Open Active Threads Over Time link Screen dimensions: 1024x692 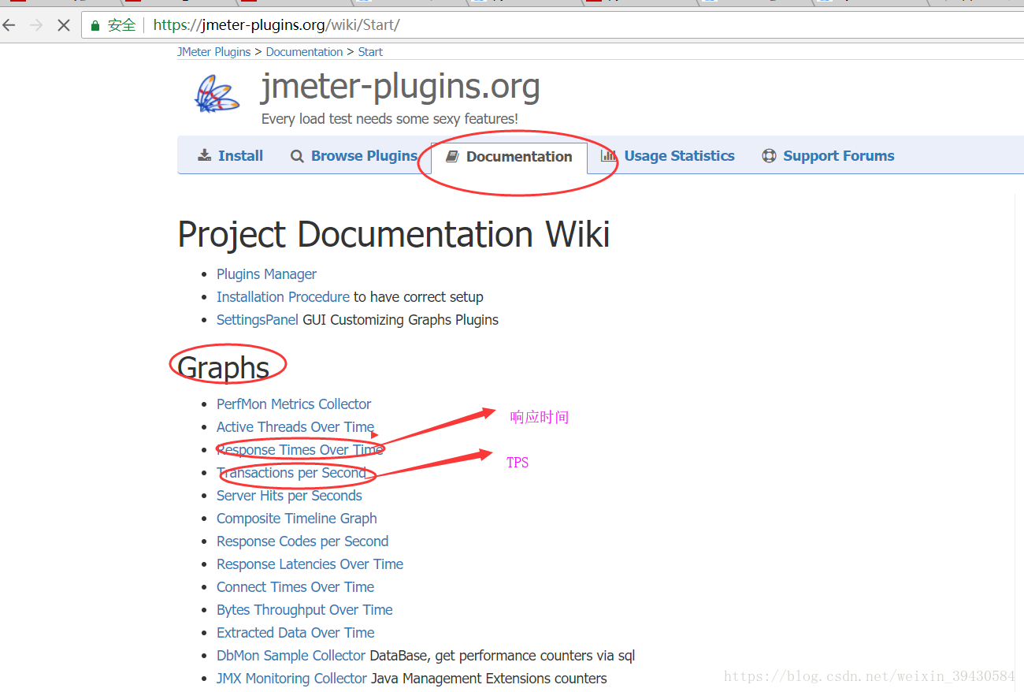(295, 427)
